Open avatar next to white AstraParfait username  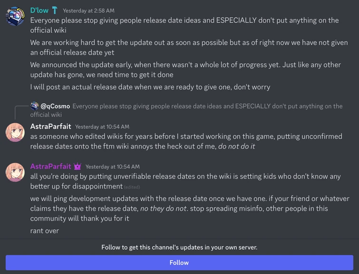pos(15,132)
